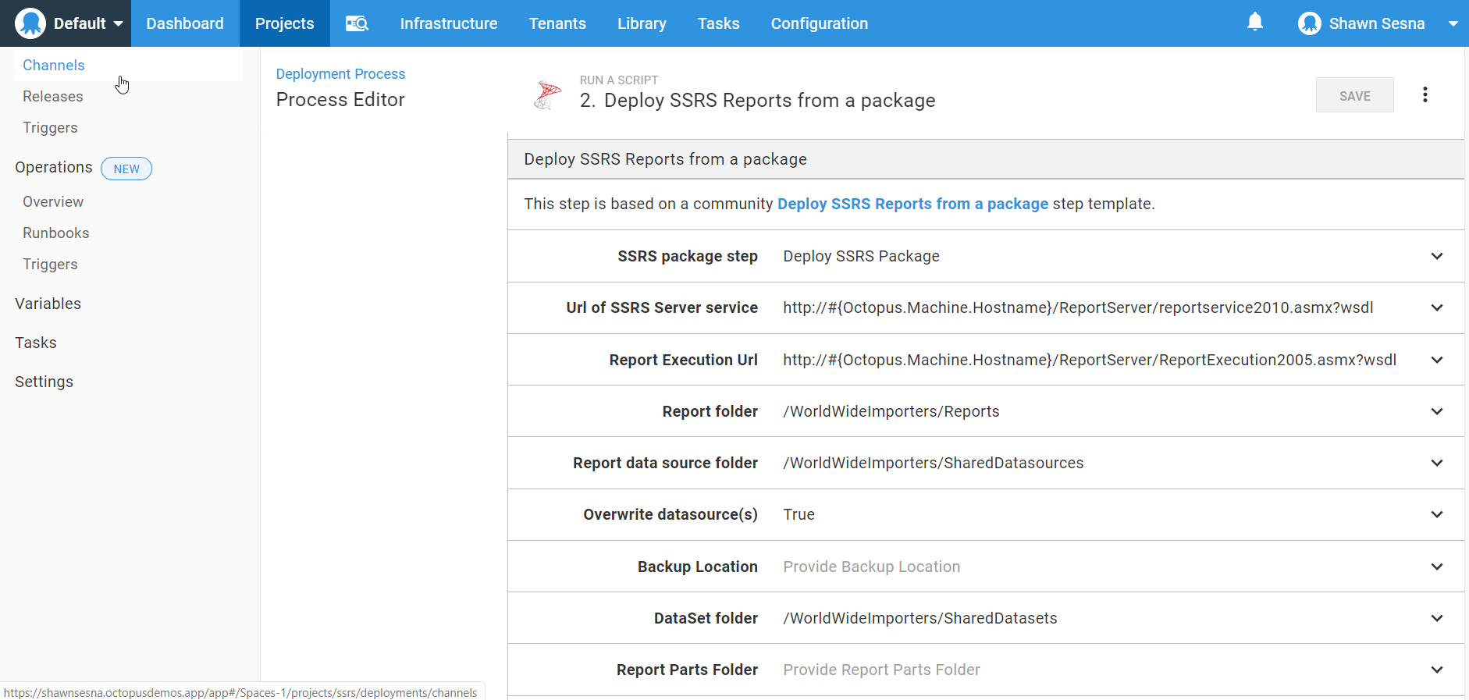Expand the Backup Location section
This screenshot has height=700, width=1469.
coord(1436,567)
